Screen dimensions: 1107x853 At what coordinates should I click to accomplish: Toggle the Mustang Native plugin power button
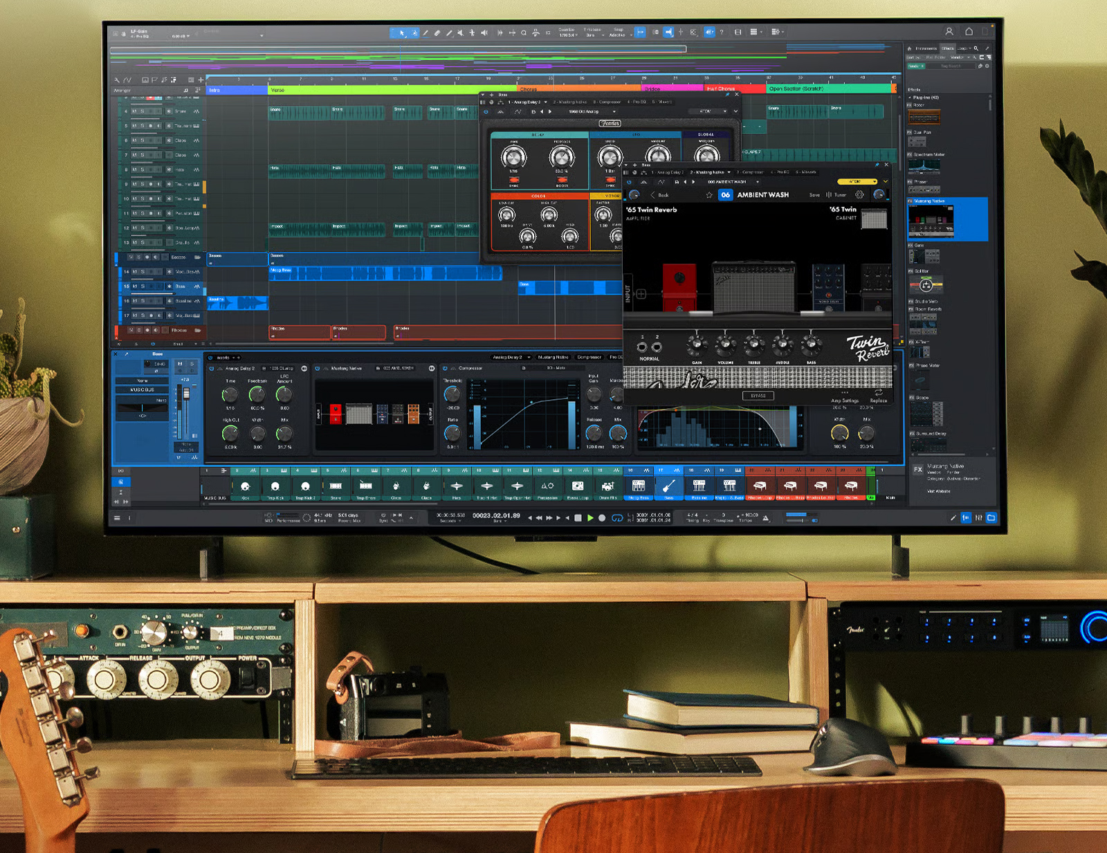click(x=629, y=182)
